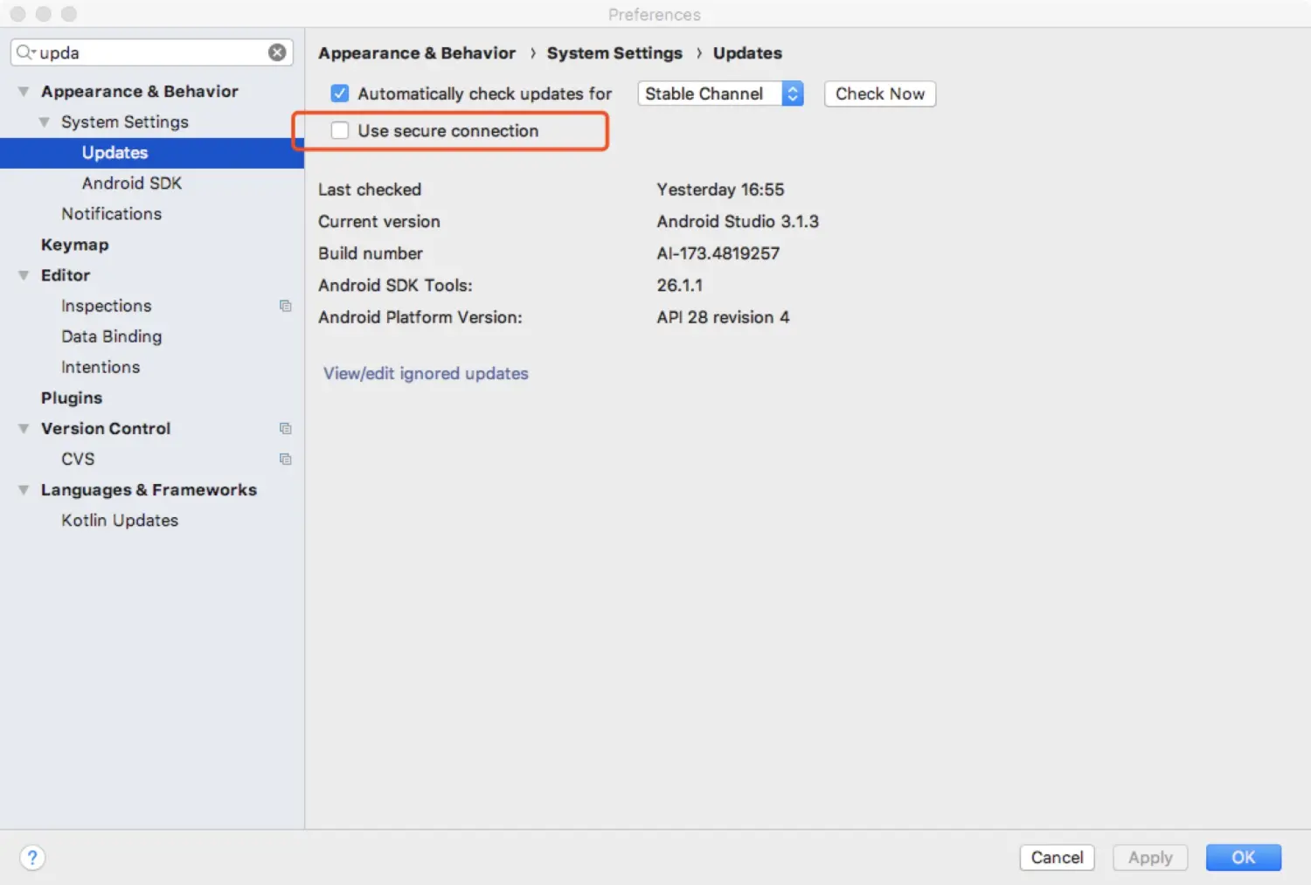The image size is (1311, 885).
Task: Click the Current version label
Action: click(379, 221)
